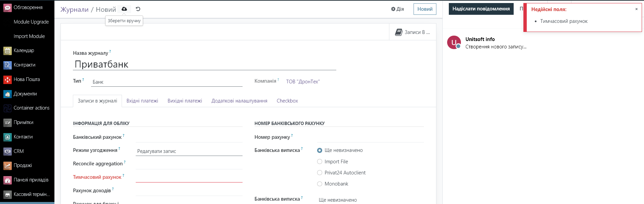
Task: Click Надіслати повідомлення button
Action: [481, 9]
